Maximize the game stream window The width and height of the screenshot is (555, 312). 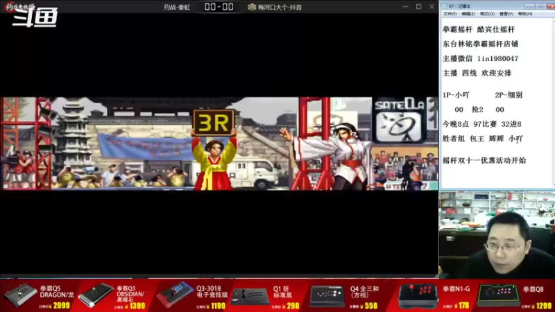pos(418,6)
